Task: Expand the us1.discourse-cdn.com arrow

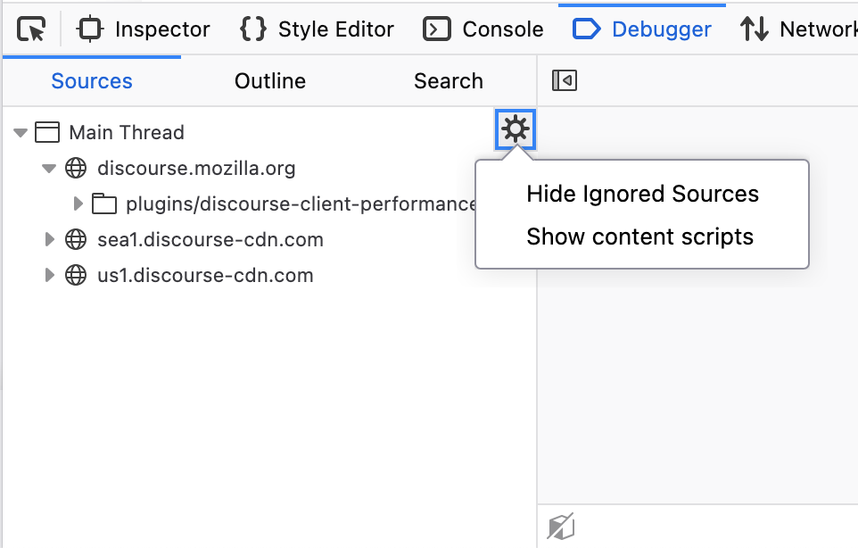Action: click(x=50, y=275)
